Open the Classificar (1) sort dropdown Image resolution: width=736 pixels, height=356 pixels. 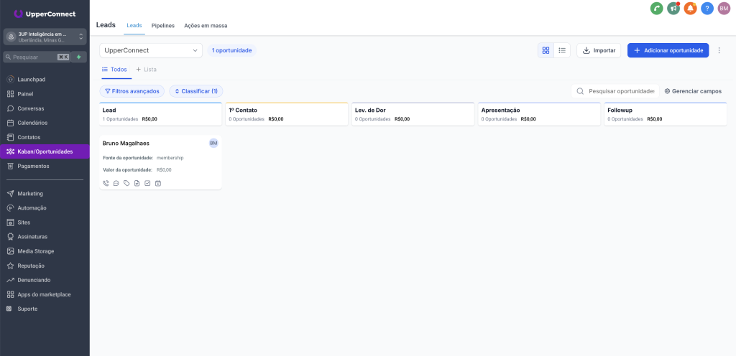pyautogui.click(x=196, y=91)
